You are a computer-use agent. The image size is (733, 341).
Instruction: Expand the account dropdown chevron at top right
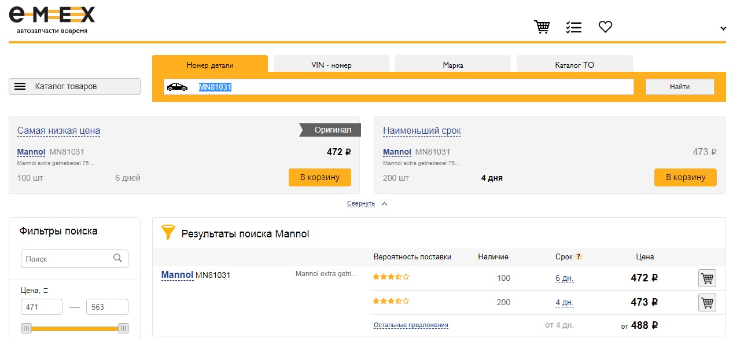tap(723, 28)
